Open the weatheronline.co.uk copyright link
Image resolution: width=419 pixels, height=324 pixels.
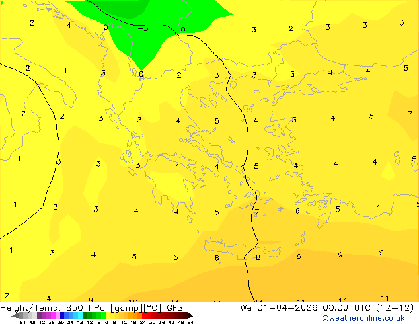coord(363,319)
